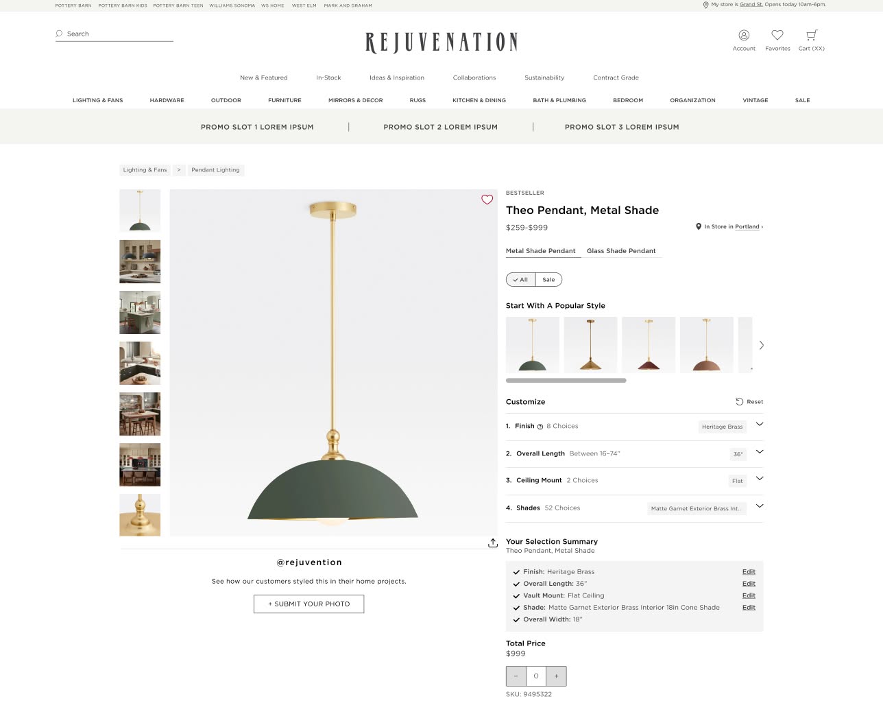
Task: Select the dark green pendant style swatch
Action: click(533, 344)
